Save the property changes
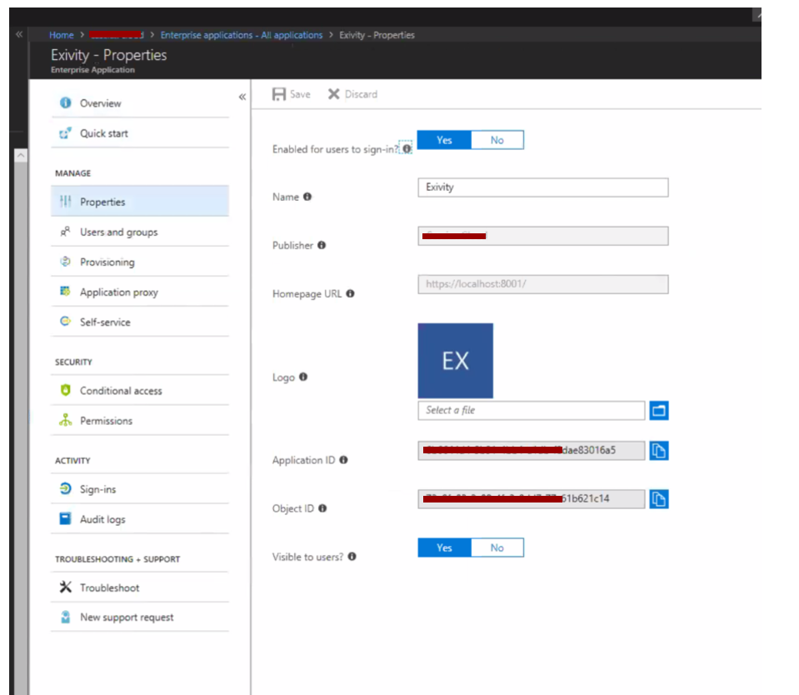The height and width of the screenshot is (695, 799). click(x=292, y=94)
